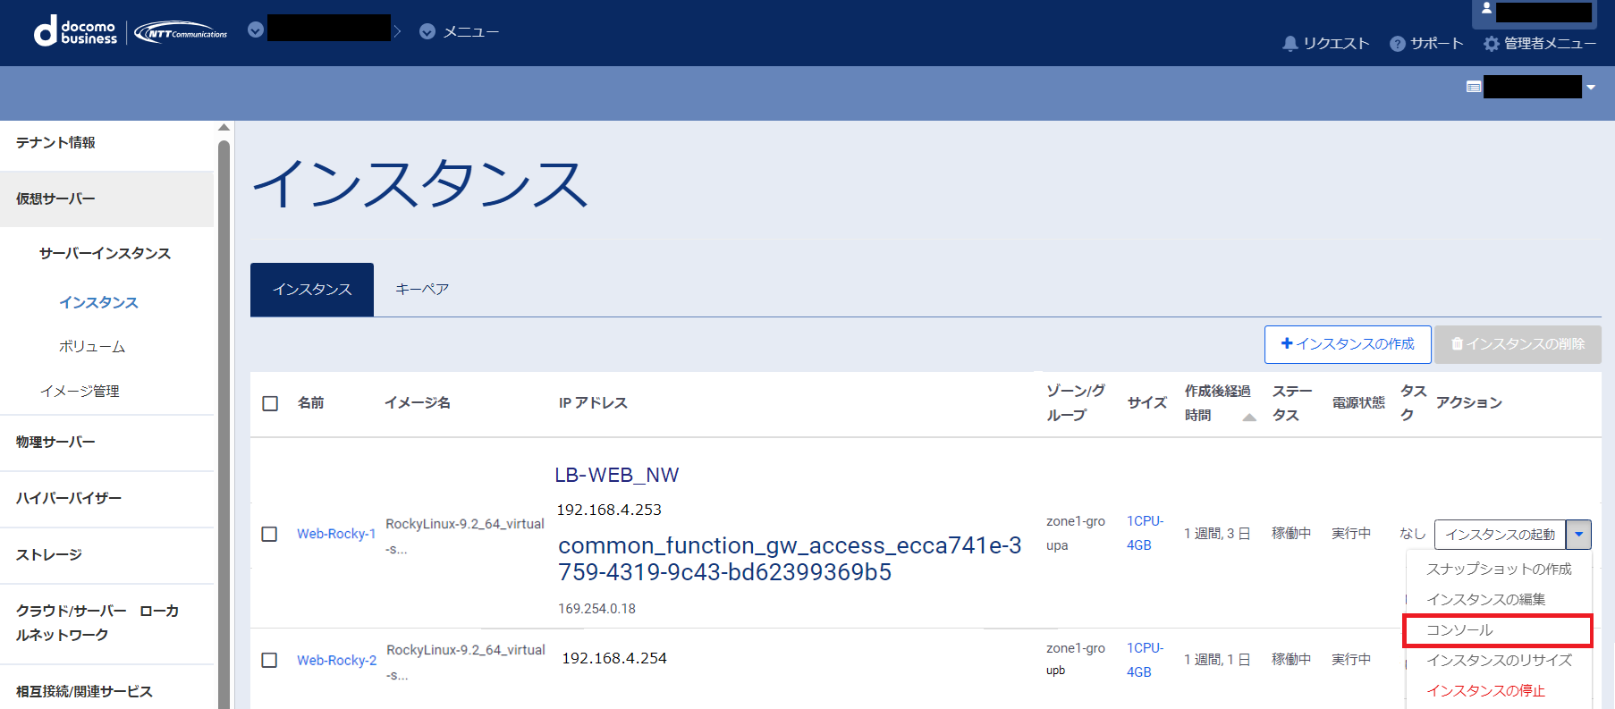Viewport: 1615px width, 709px height.
Task: Open the chevron dropdown before redacted name
Action: 256,30
